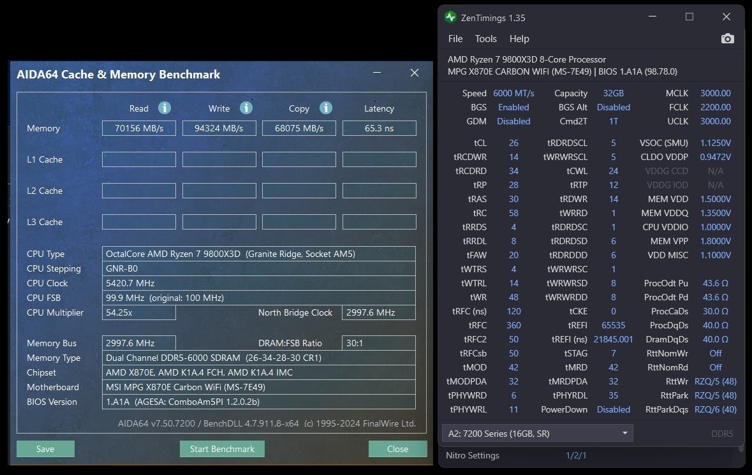Click the tCL value 26
Viewport: 752px width, 475px height.
click(x=513, y=143)
